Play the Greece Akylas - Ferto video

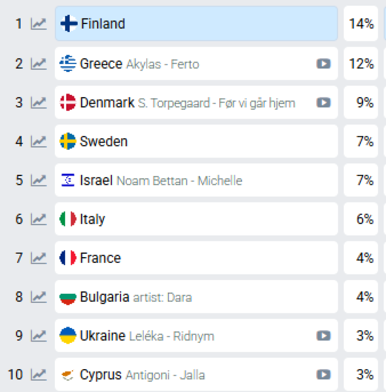[x=323, y=64]
